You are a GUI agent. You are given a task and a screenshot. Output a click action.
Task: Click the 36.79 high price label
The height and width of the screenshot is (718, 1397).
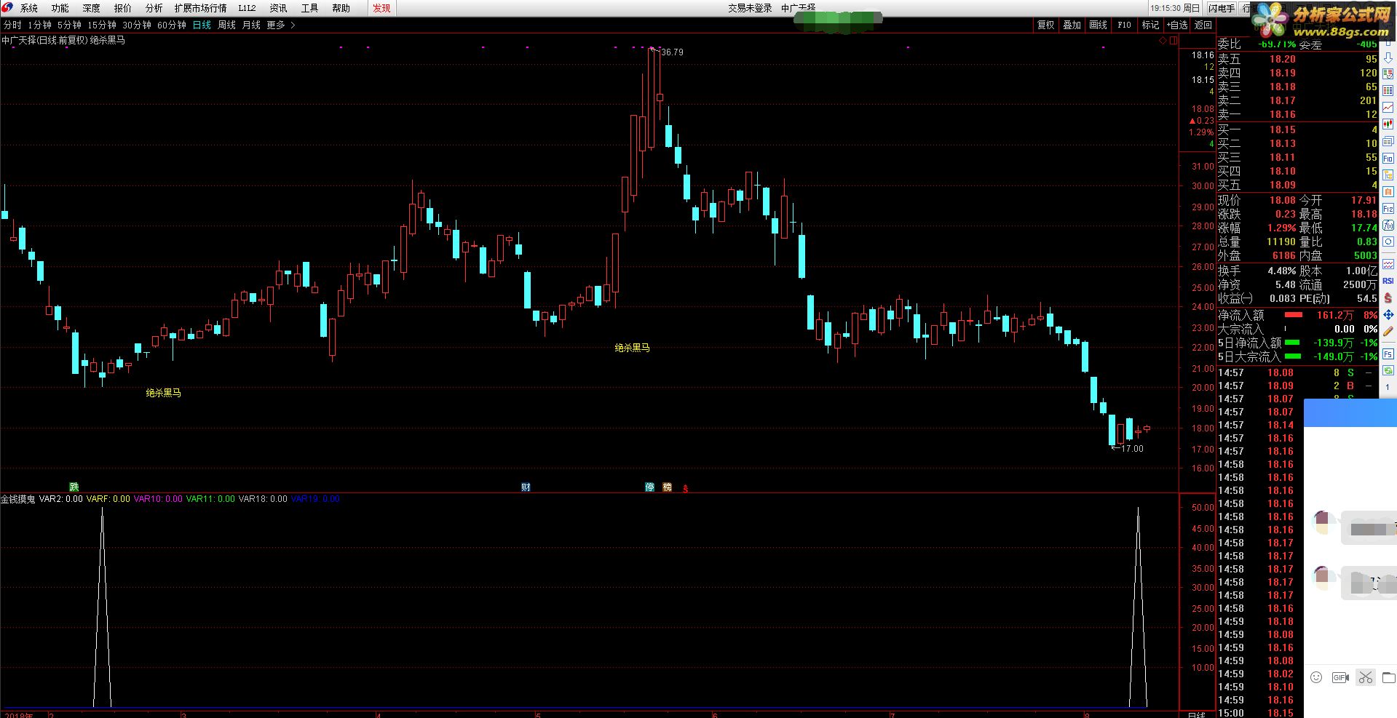672,52
